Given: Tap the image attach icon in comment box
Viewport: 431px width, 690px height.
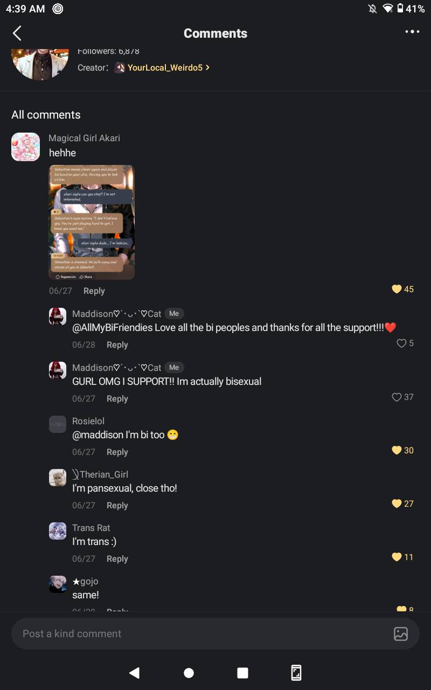Looking at the screenshot, I should tap(401, 633).
